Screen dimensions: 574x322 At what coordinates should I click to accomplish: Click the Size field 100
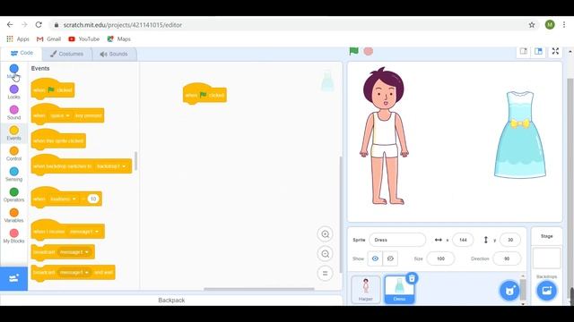tap(440, 258)
